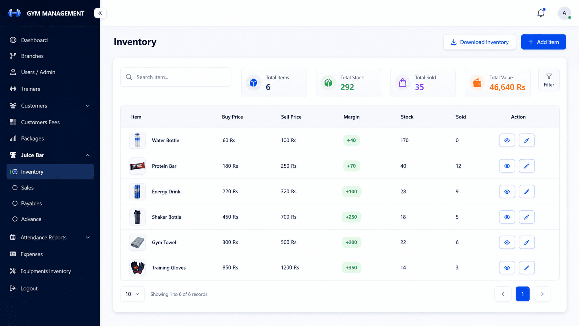Click the Customers Fees grid icon

(x=13, y=122)
